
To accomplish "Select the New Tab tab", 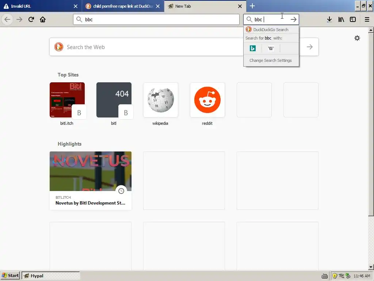I will click(x=205, y=6).
